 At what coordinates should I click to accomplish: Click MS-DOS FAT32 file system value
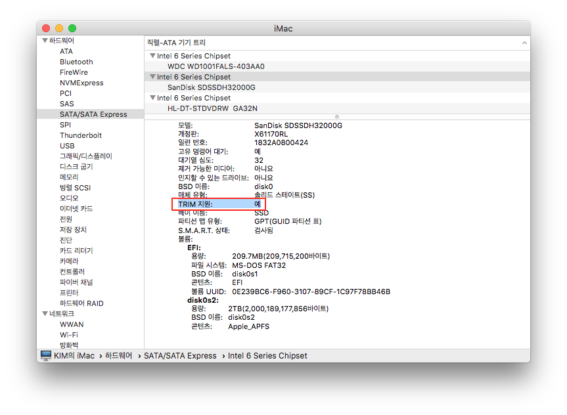tap(259, 265)
